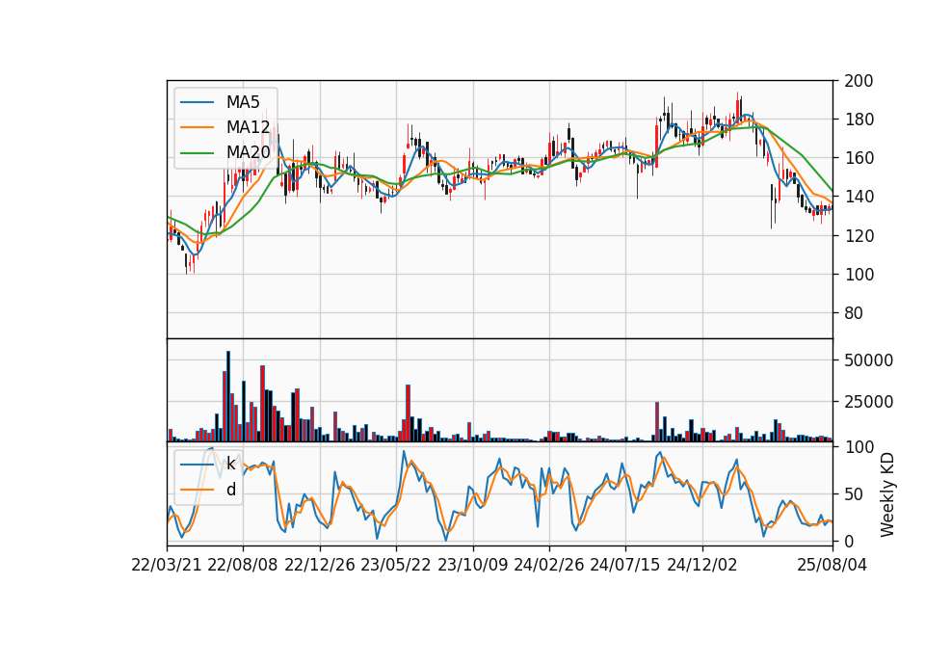This screenshot has width=925, height=665.
Task: Click the 24/07/15 date tick label
Action: pos(625,565)
